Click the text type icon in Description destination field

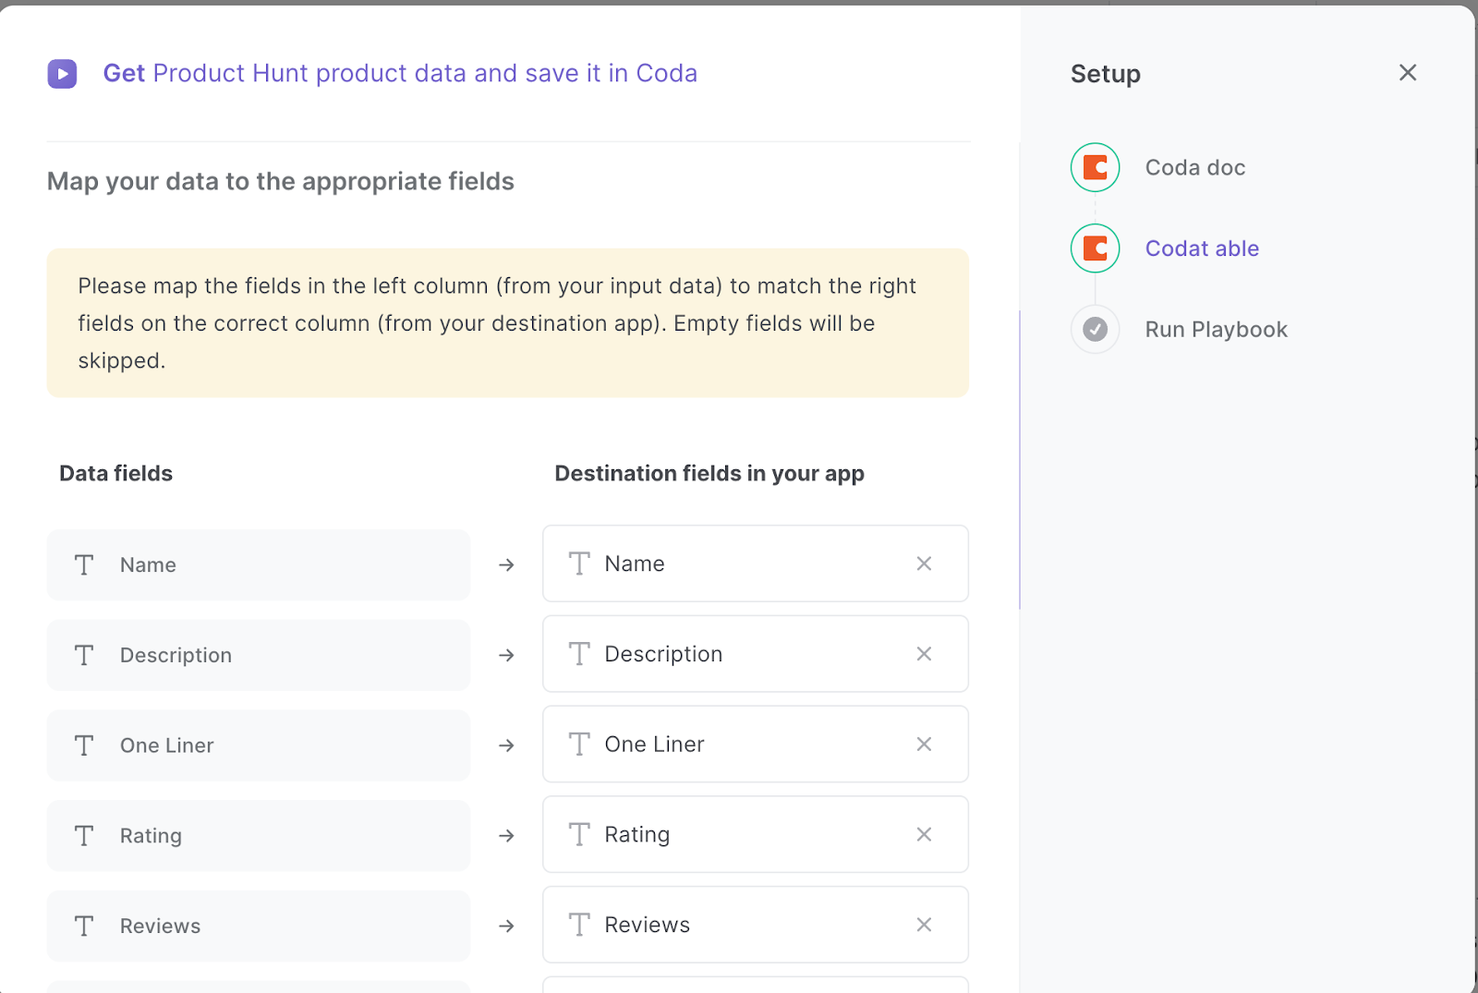click(x=579, y=654)
